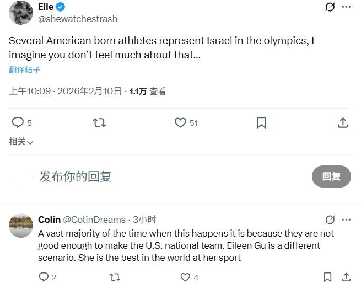This screenshot has width=361, height=289.
Task: Reply to Colin's comment
Action: pyautogui.click(x=44, y=277)
